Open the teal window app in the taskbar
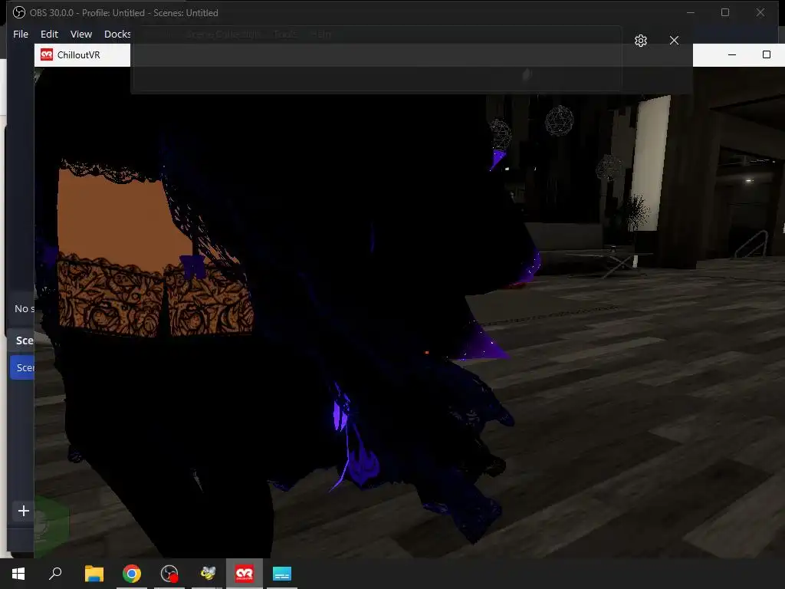This screenshot has width=785, height=589. [282, 574]
